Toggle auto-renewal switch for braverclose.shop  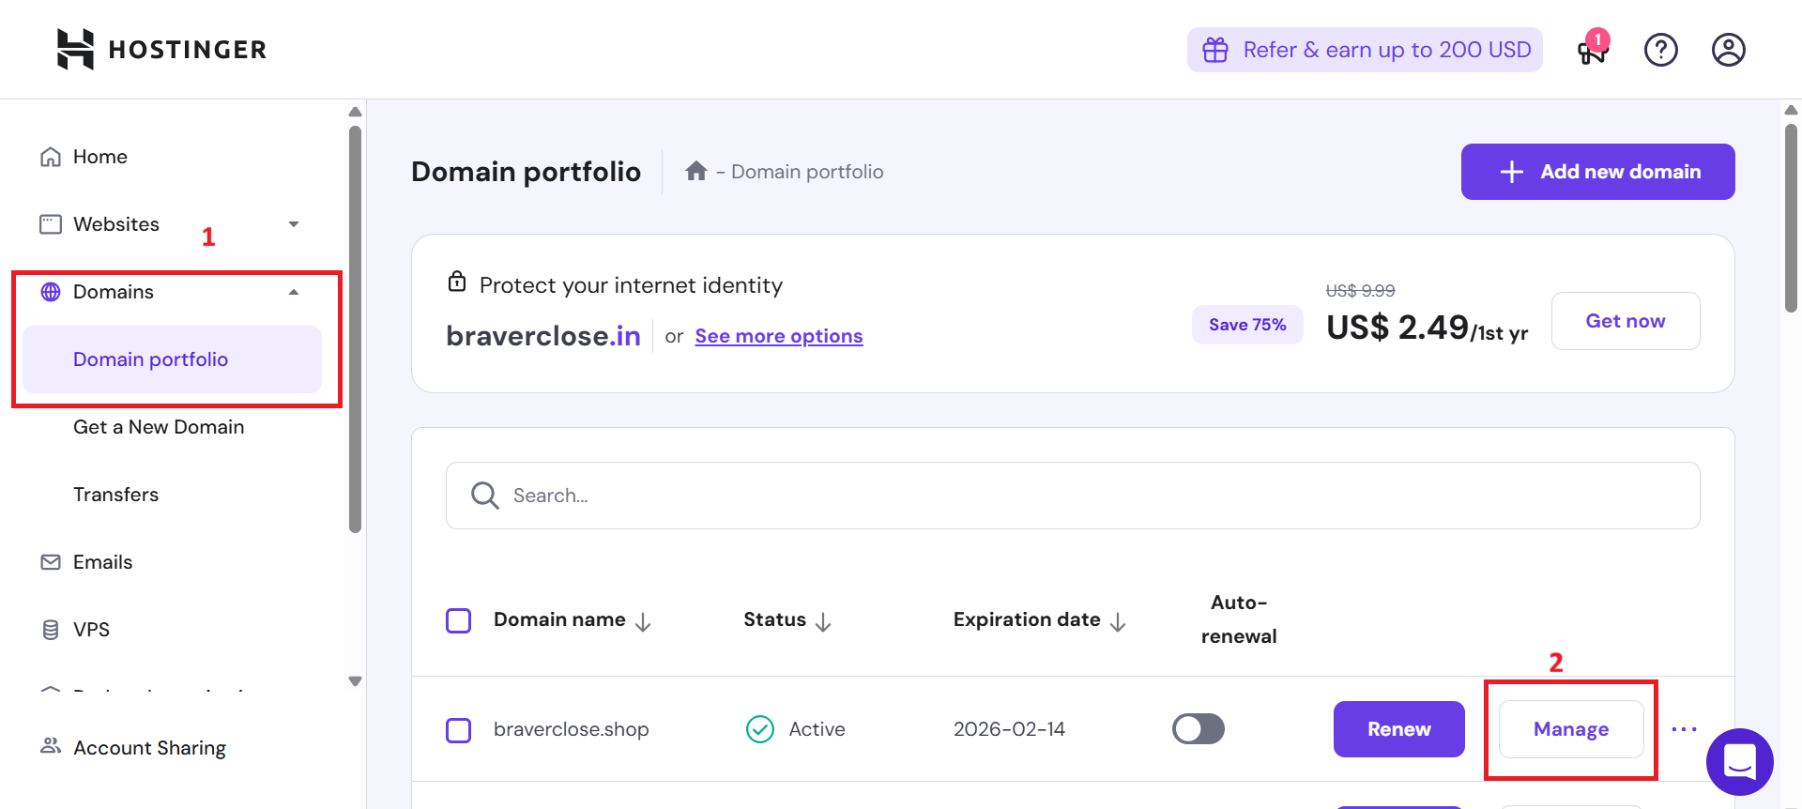[1198, 729]
